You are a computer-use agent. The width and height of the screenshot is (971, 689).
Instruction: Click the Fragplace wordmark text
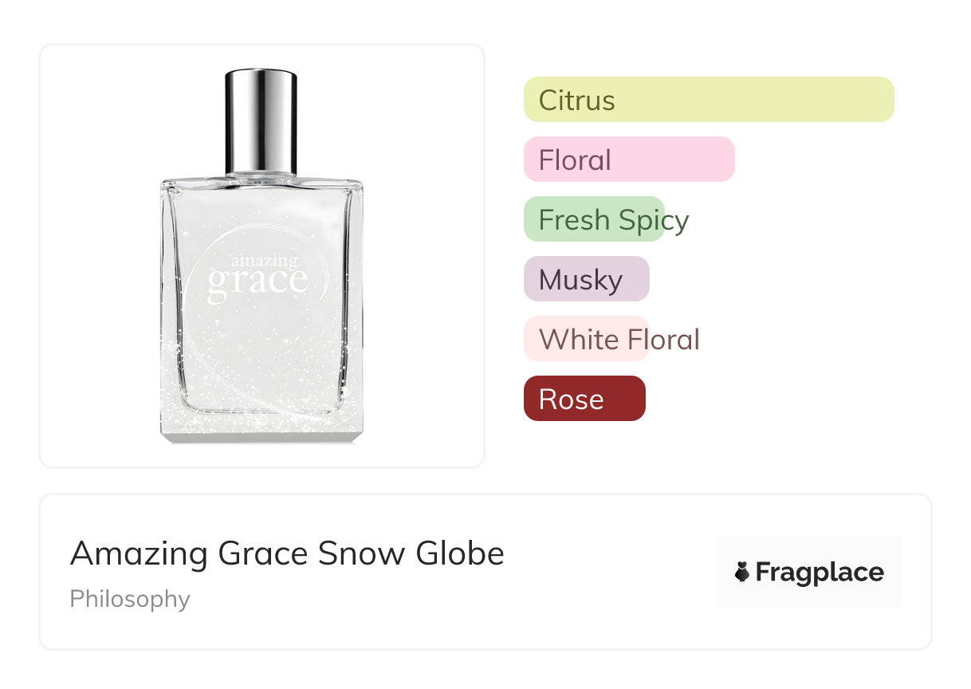[820, 572]
